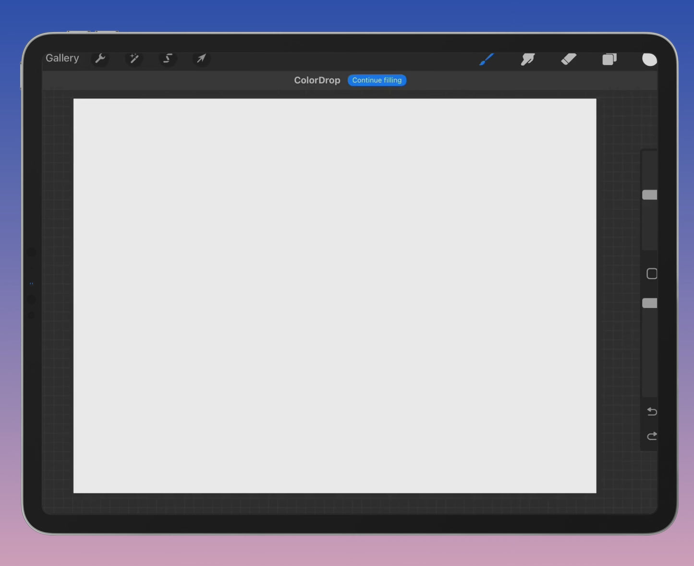Tap the undo arrow on the sidebar

[x=651, y=412]
